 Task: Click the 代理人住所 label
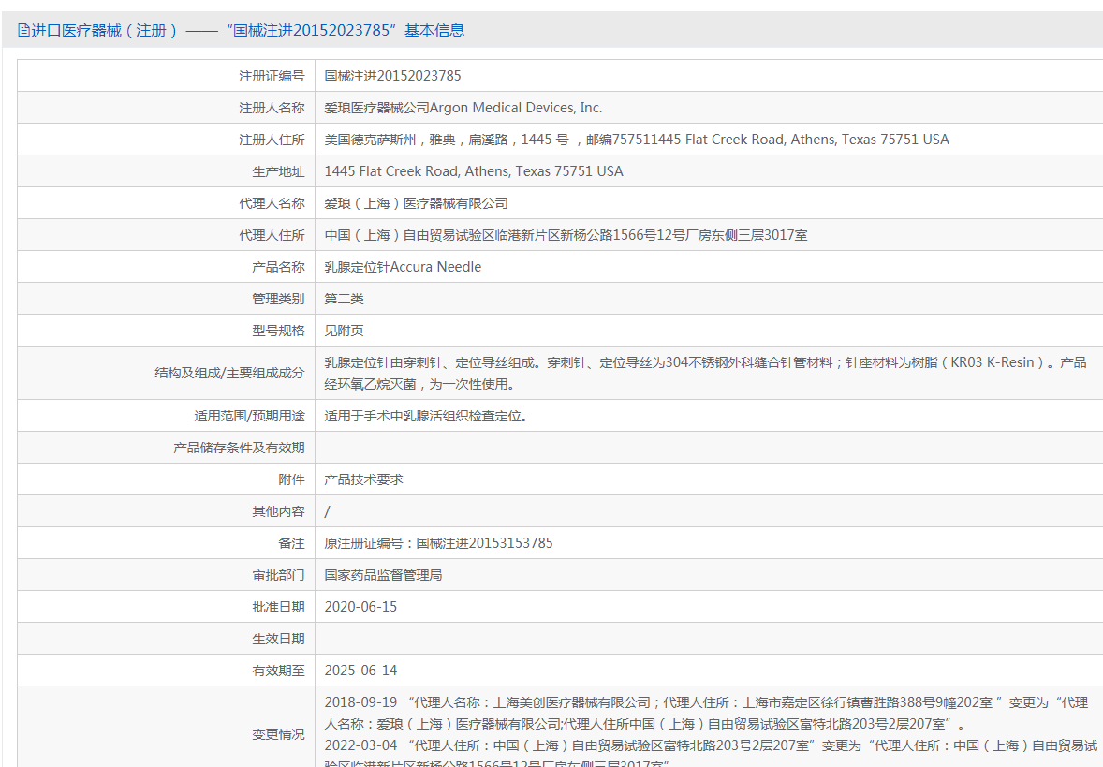click(x=272, y=235)
